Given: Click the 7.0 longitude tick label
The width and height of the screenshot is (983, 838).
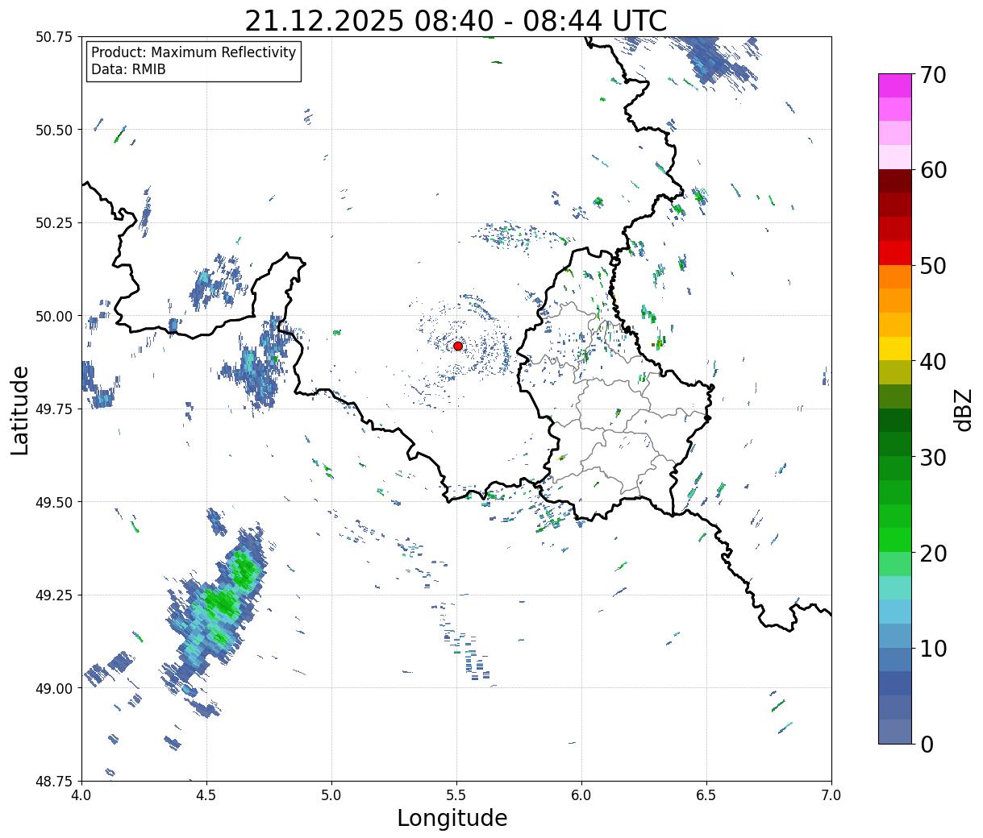Looking at the screenshot, I should tap(831, 795).
